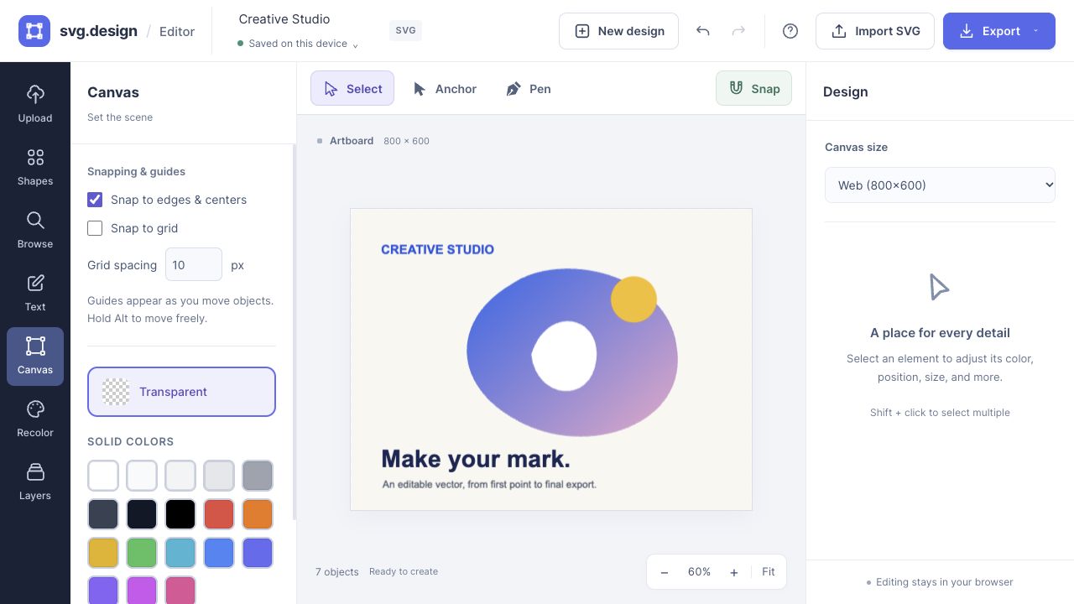
Task: Click the Import SVG button
Action: (x=875, y=31)
